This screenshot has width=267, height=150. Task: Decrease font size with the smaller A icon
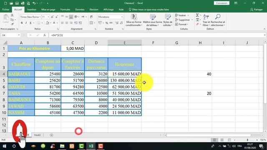[57, 17]
